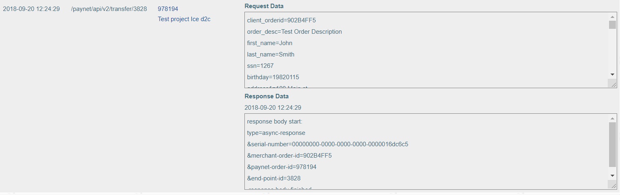Place cursor on first_name=John line
The image size is (620, 195).
coord(269,43)
